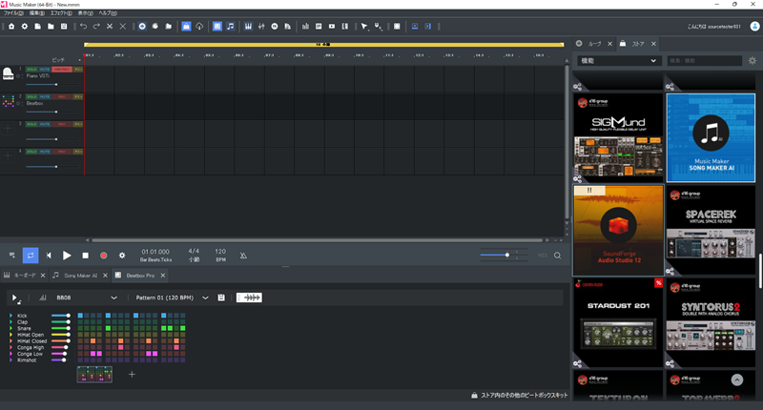Viewport: 763px width, 410px height.
Task: Open transport settings gear icon
Action: [x=122, y=256]
